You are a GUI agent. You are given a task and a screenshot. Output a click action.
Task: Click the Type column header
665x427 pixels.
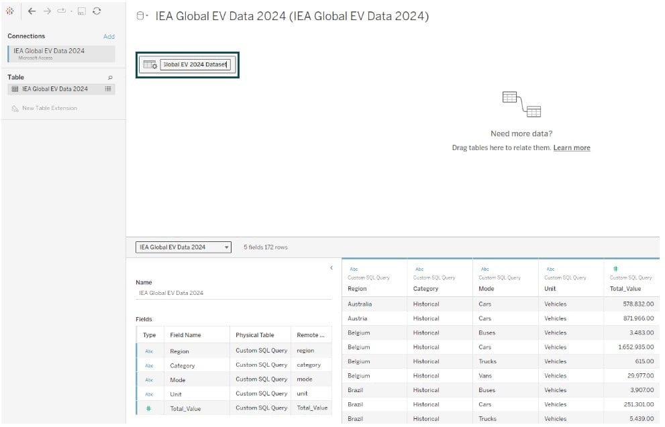pos(149,335)
